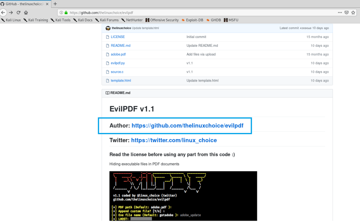Screen dimensions: 360x222
Task: Open the LICENSE file
Action: coord(118,37)
